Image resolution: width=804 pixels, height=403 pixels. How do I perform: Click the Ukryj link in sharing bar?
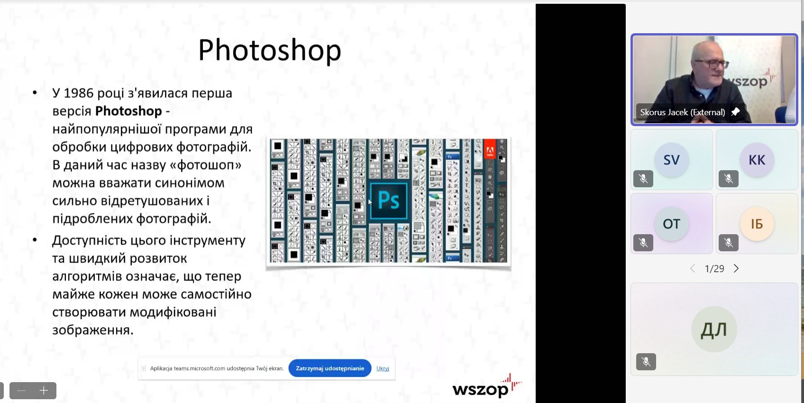pos(383,368)
